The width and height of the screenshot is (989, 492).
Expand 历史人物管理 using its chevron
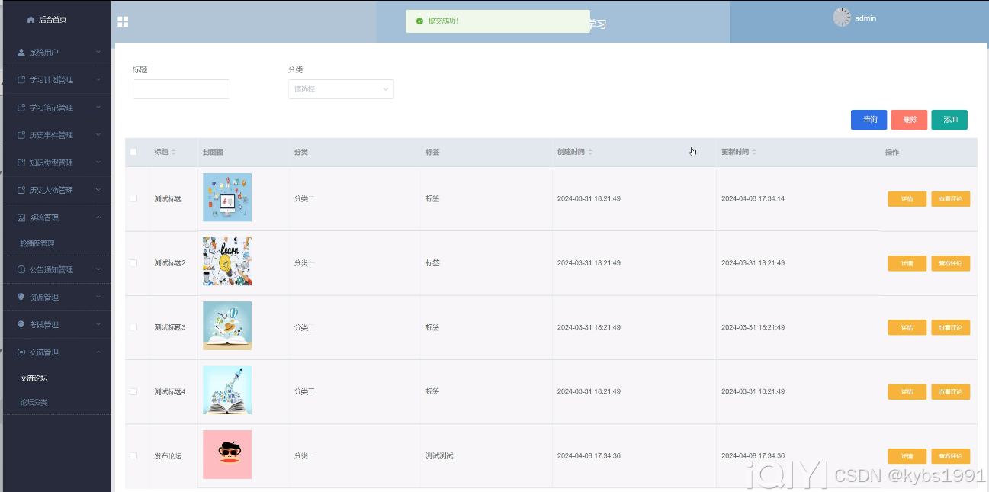coord(98,190)
